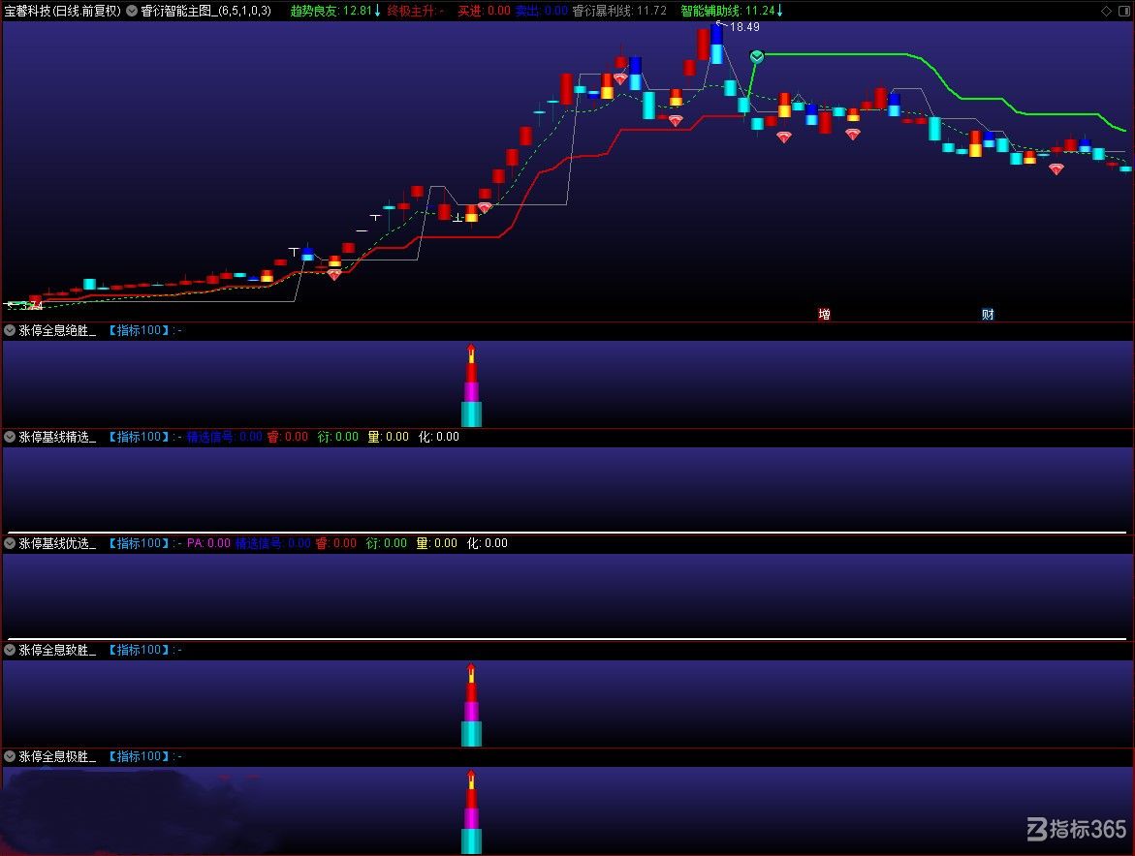Viewport: 1135px width, 856px height.
Task: Click the 18.49 high price label
Action: (744, 27)
